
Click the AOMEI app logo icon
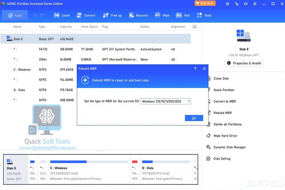pos(3,4)
